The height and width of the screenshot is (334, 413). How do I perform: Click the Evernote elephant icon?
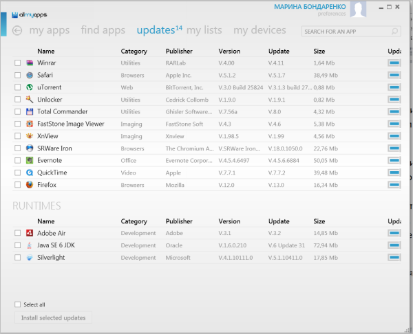[x=30, y=160]
